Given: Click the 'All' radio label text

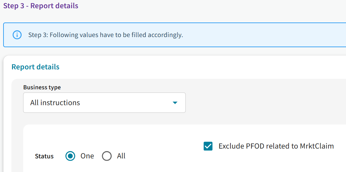Looking at the screenshot, I should [121, 156].
